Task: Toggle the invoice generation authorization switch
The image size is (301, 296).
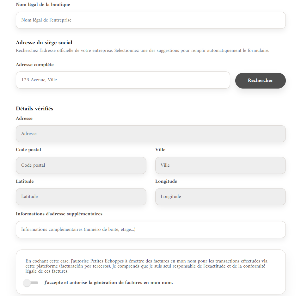Action: point(31,283)
